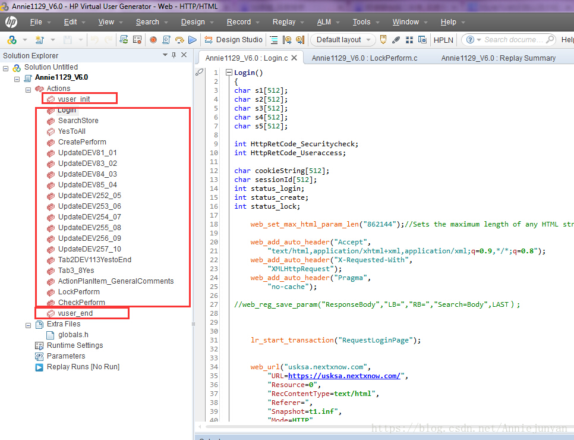The width and height of the screenshot is (574, 440).
Task: Click the HPLN toolbar button
Action: (443, 40)
